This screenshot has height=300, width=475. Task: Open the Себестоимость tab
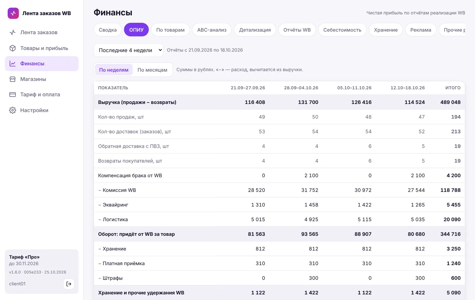(342, 30)
